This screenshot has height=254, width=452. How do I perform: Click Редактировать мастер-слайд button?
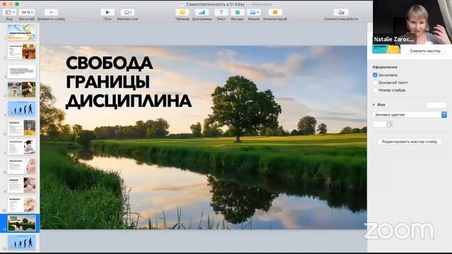[410, 142]
